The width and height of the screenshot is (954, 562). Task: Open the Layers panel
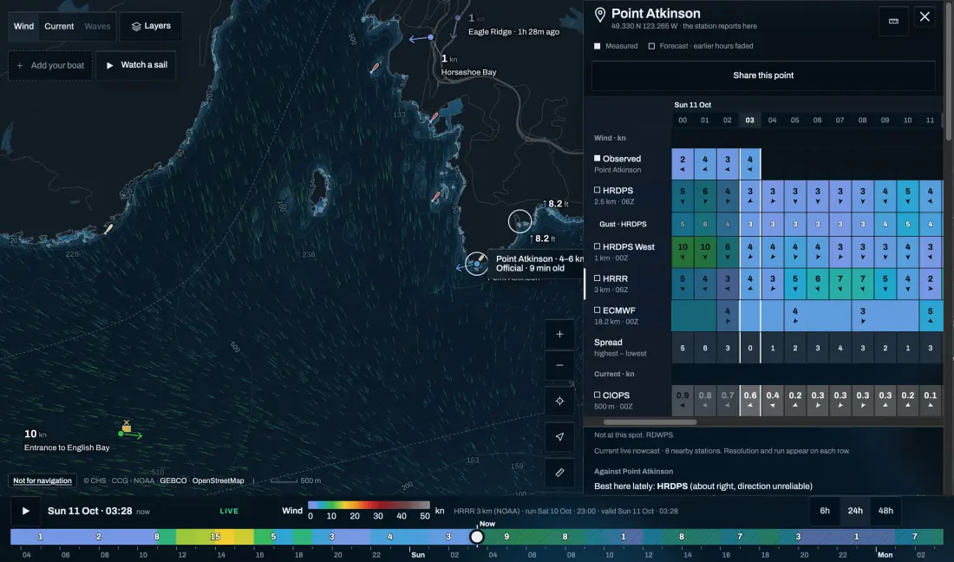151,26
